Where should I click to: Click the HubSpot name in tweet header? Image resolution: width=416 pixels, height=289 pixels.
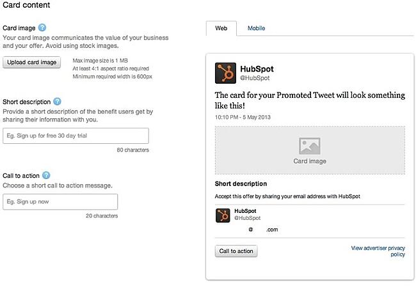coord(257,68)
